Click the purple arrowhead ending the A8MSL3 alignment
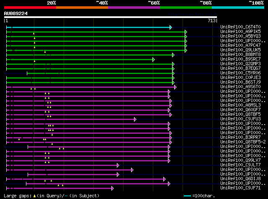The height and width of the screenshot is (199, 268). [171, 106]
